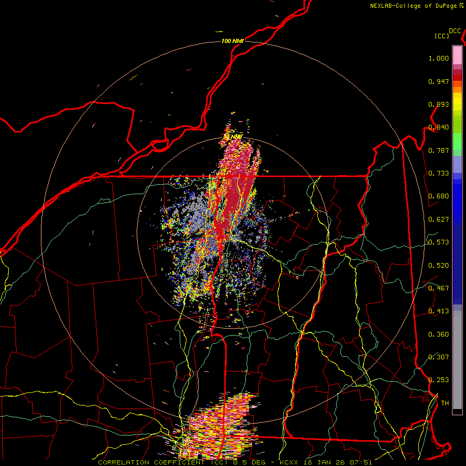Click CORRELATION COEFFICIENT (CC) in the bottom caption
This screenshot has width=466, height=466.
point(163,462)
